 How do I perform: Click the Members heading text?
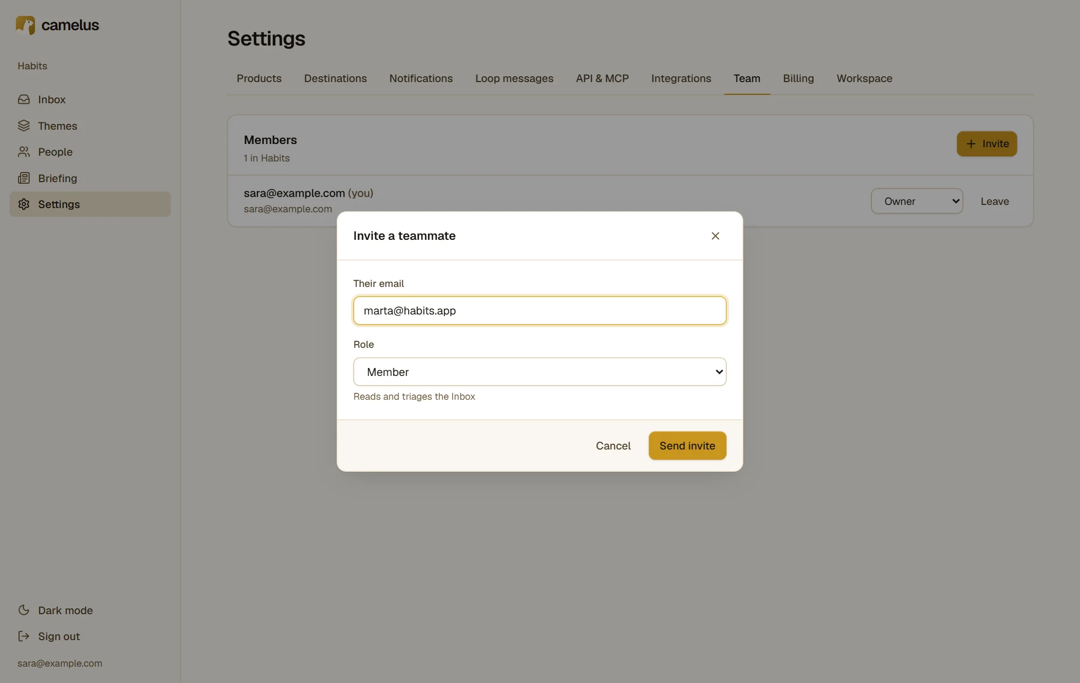(x=270, y=140)
